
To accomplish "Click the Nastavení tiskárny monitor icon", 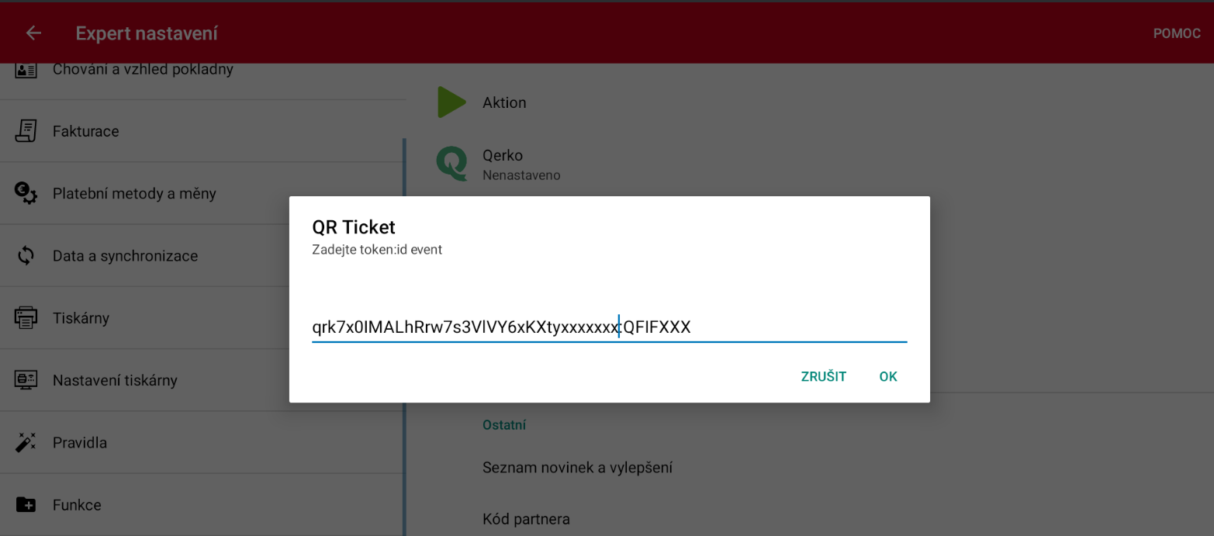I will (26, 380).
